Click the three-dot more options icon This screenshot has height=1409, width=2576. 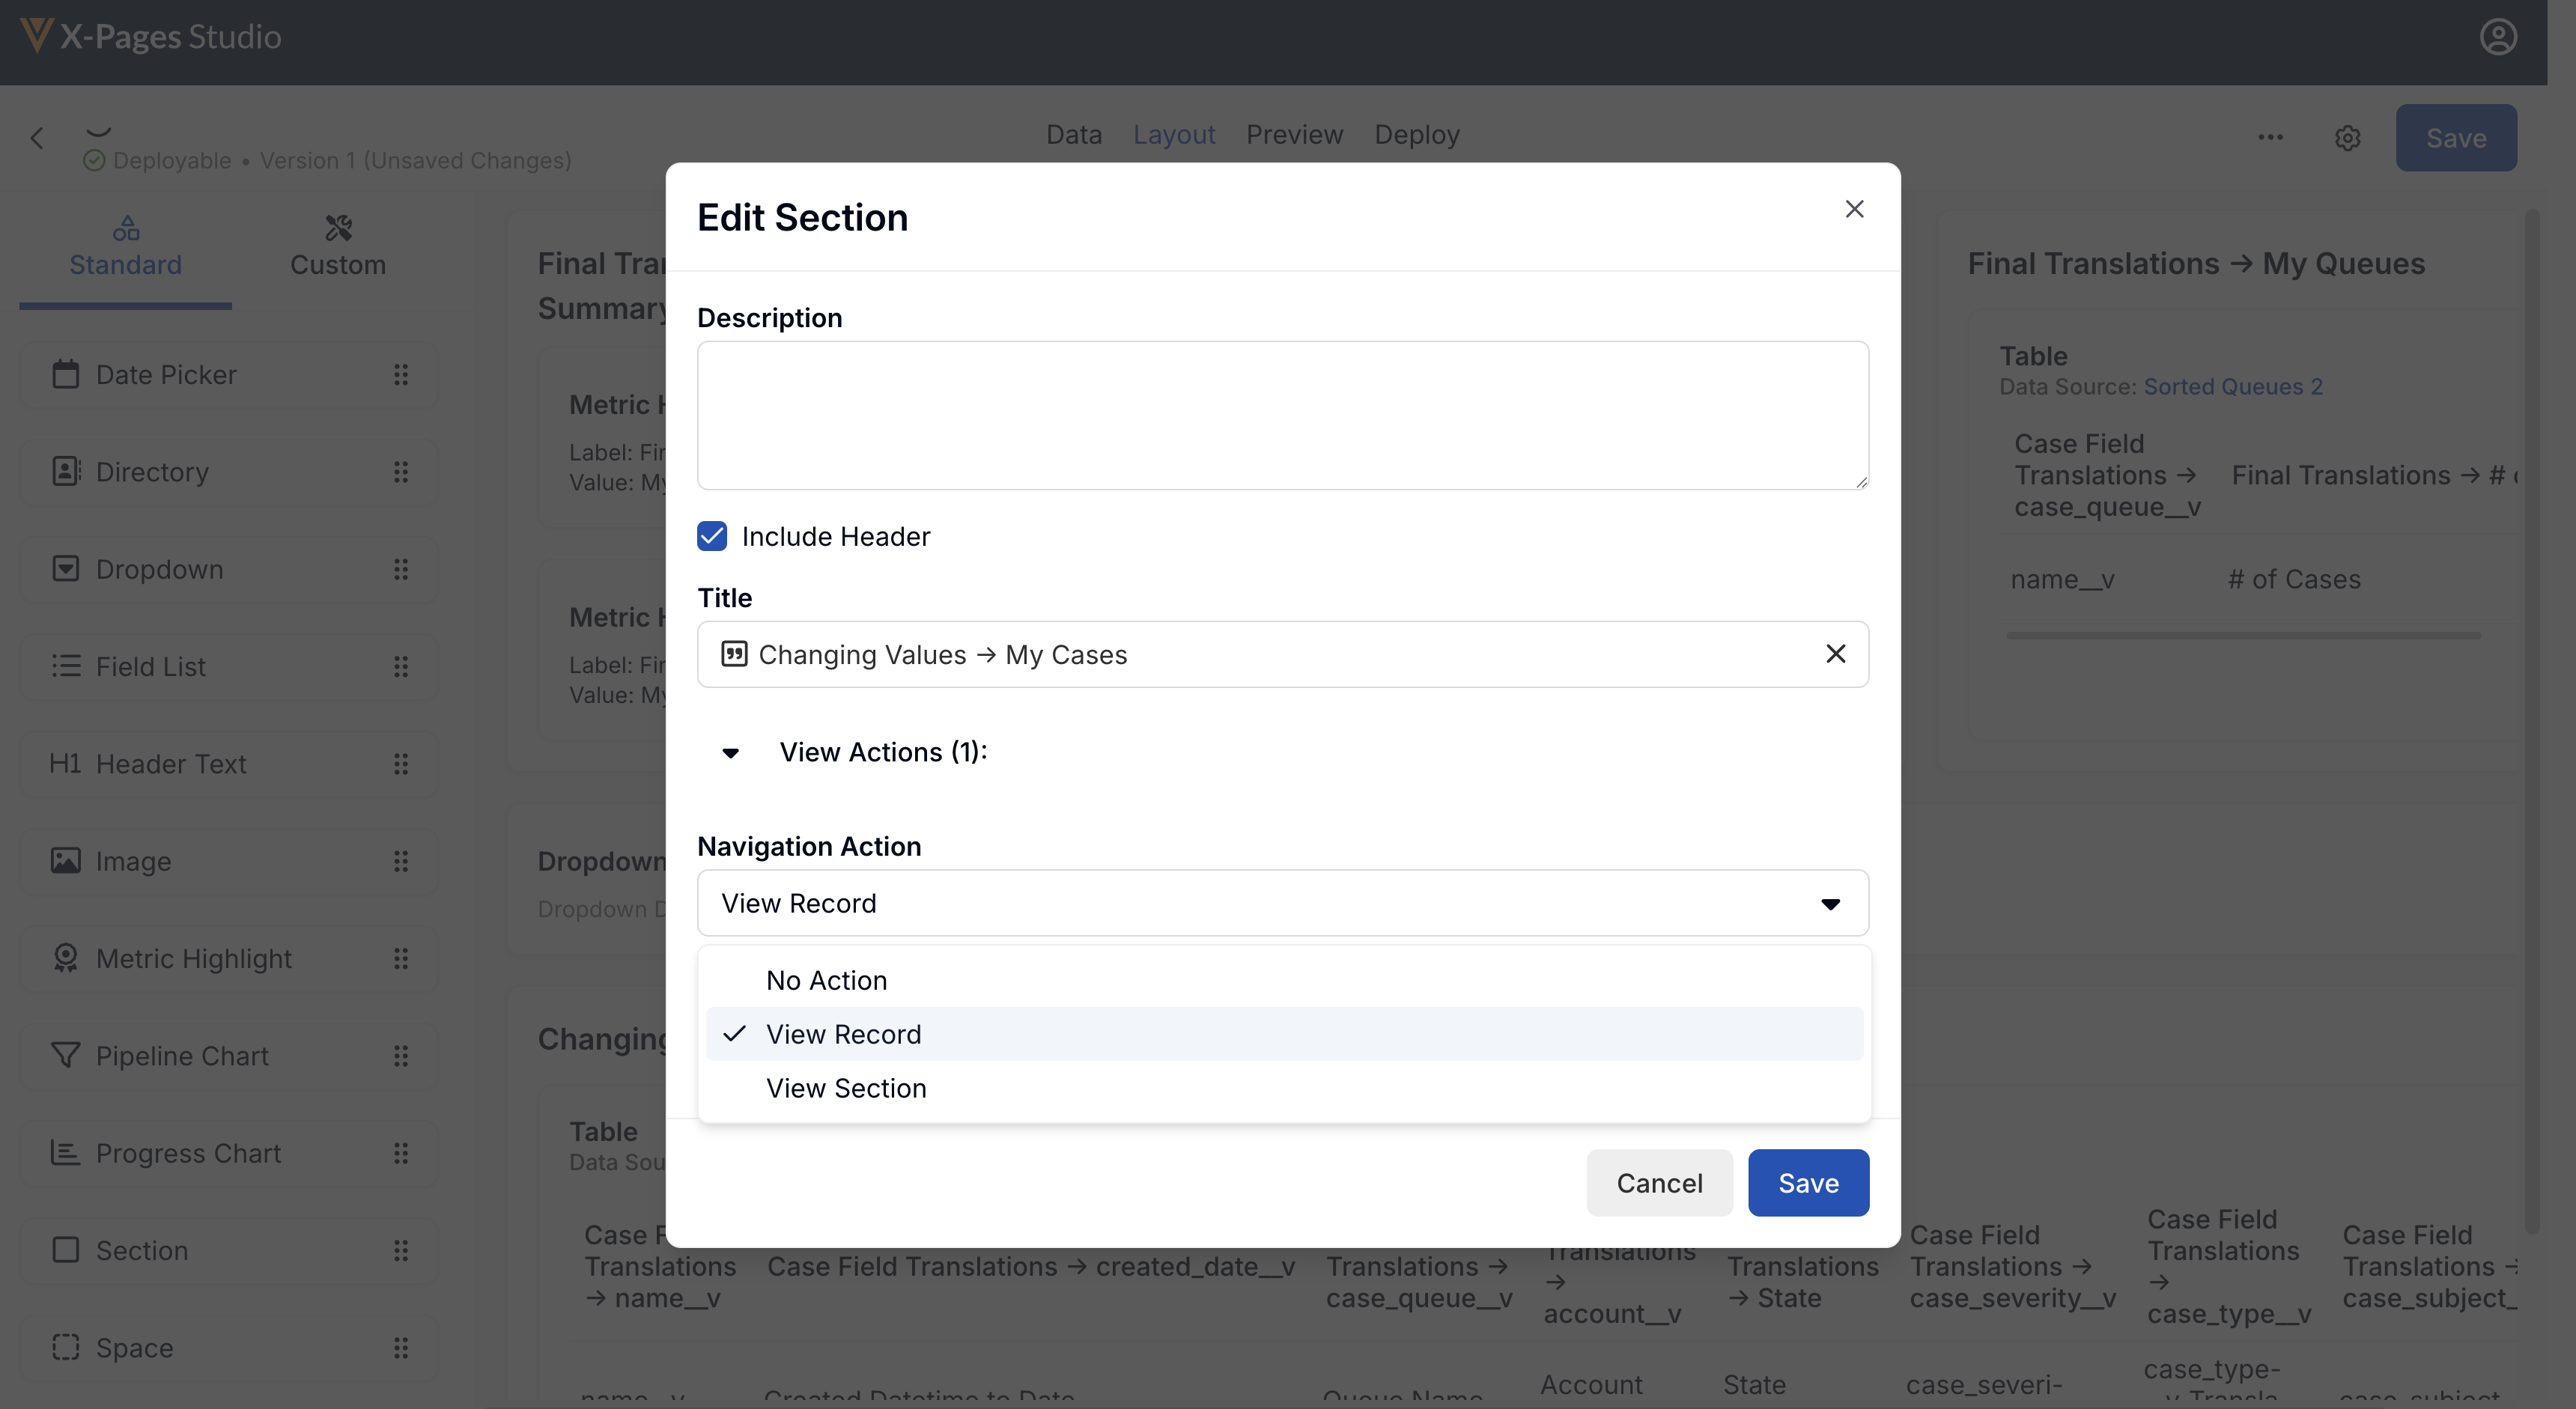click(2270, 137)
